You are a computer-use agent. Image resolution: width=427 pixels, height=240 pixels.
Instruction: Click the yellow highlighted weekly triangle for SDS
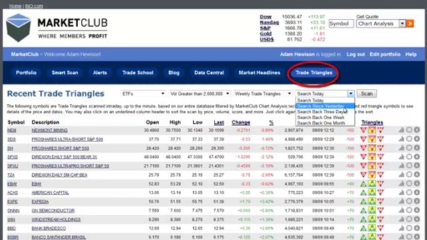pos(372,139)
